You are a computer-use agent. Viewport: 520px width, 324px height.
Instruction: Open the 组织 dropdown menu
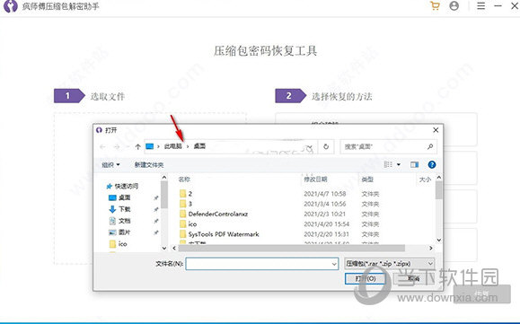pyautogui.click(x=110, y=164)
